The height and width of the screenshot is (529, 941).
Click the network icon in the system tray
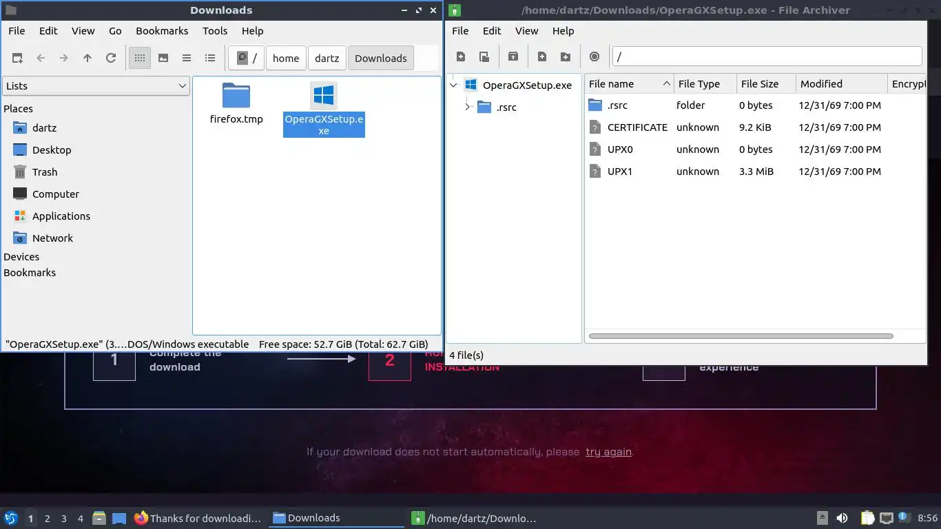coord(887,518)
